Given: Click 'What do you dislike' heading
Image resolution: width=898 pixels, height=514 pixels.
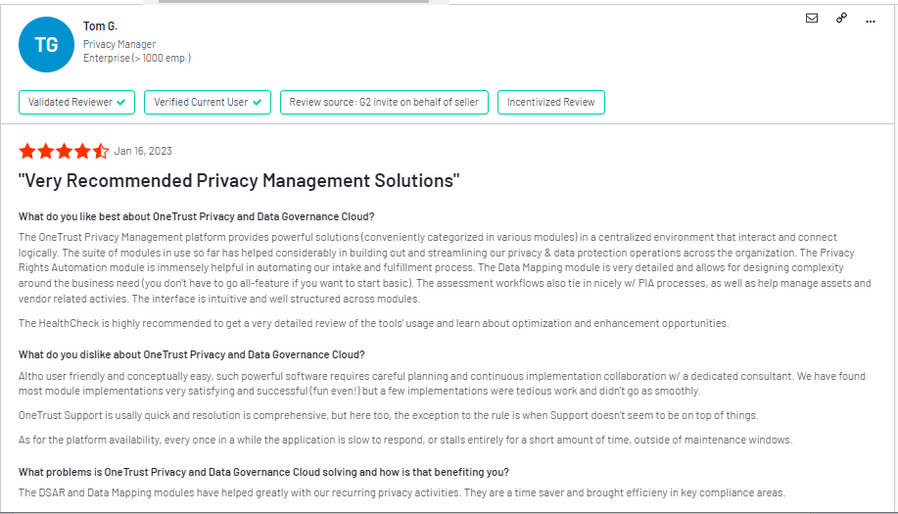Looking at the screenshot, I should coord(191,354).
